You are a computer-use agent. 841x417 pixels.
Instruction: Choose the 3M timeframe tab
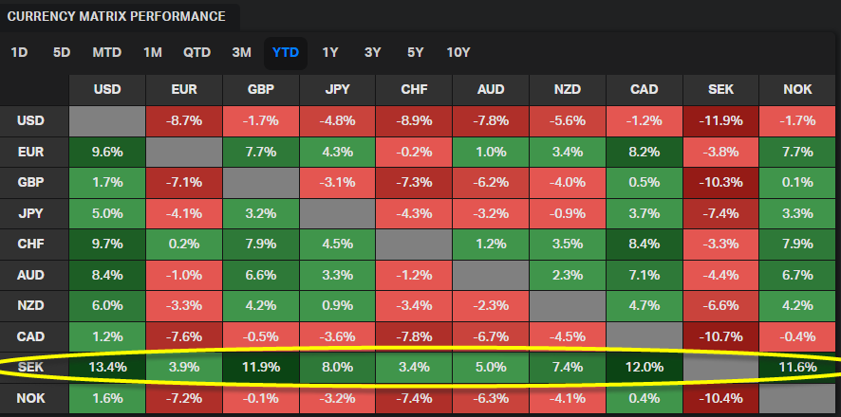241,52
